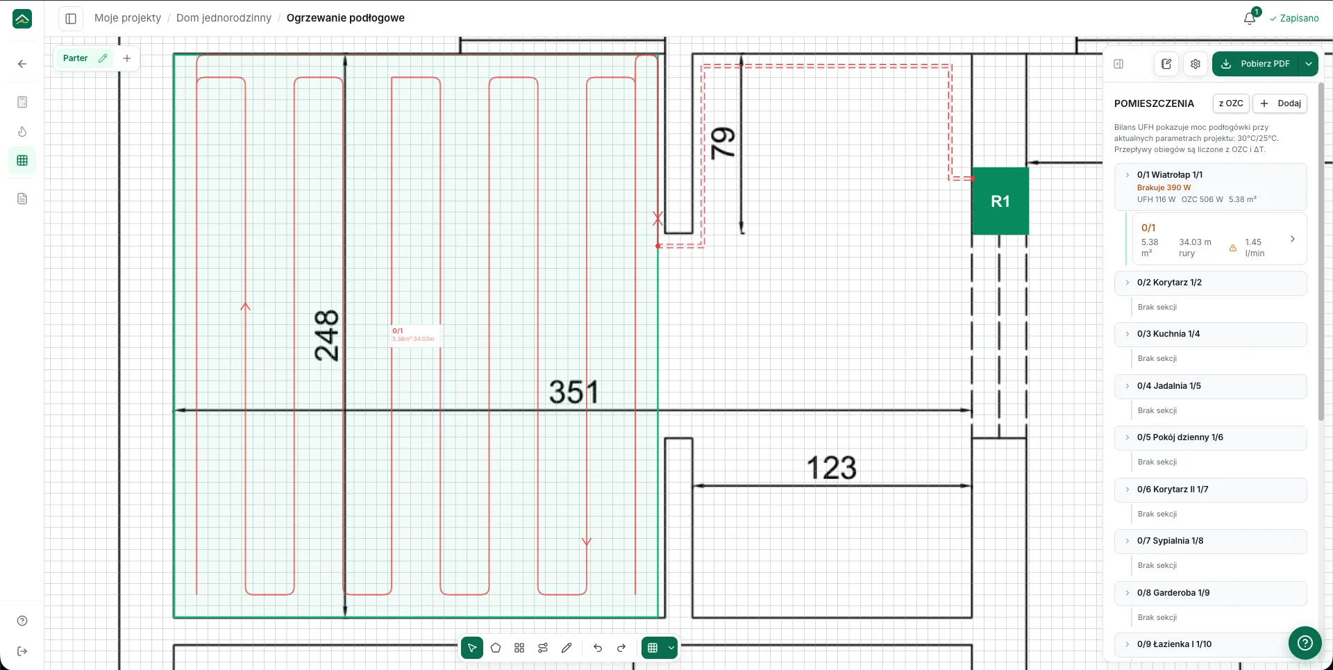Toggle the left sidebar panel
The width and height of the screenshot is (1333, 670).
(71, 18)
